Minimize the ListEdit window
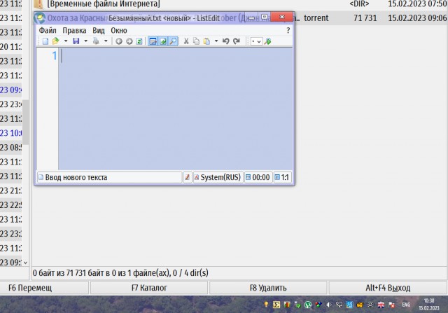448x313 pixels. click(x=251, y=18)
